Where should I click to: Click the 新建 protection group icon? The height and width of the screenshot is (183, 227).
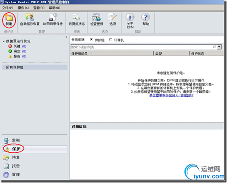click(9, 18)
